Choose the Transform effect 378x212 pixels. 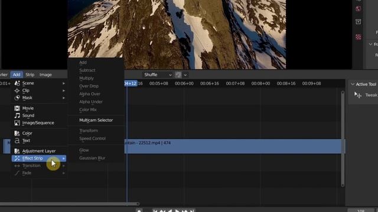[96, 131]
